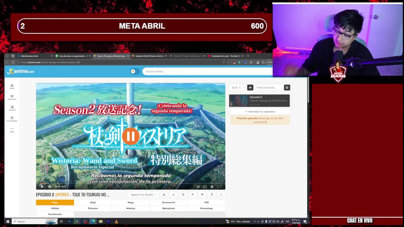The image size is (404, 227).
Task: Open the Episodio 0 thumbnail card
Action: [x=259, y=101]
